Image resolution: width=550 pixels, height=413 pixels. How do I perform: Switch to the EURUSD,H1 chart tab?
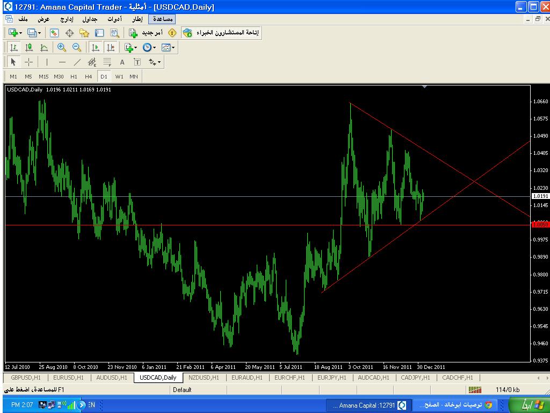(x=69, y=378)
